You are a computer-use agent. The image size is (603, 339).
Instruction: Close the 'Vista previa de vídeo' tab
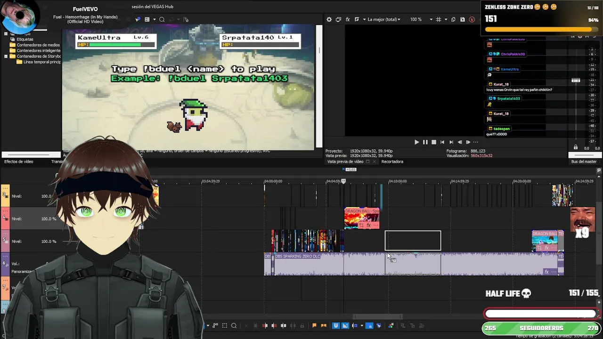tap(375, 161)
